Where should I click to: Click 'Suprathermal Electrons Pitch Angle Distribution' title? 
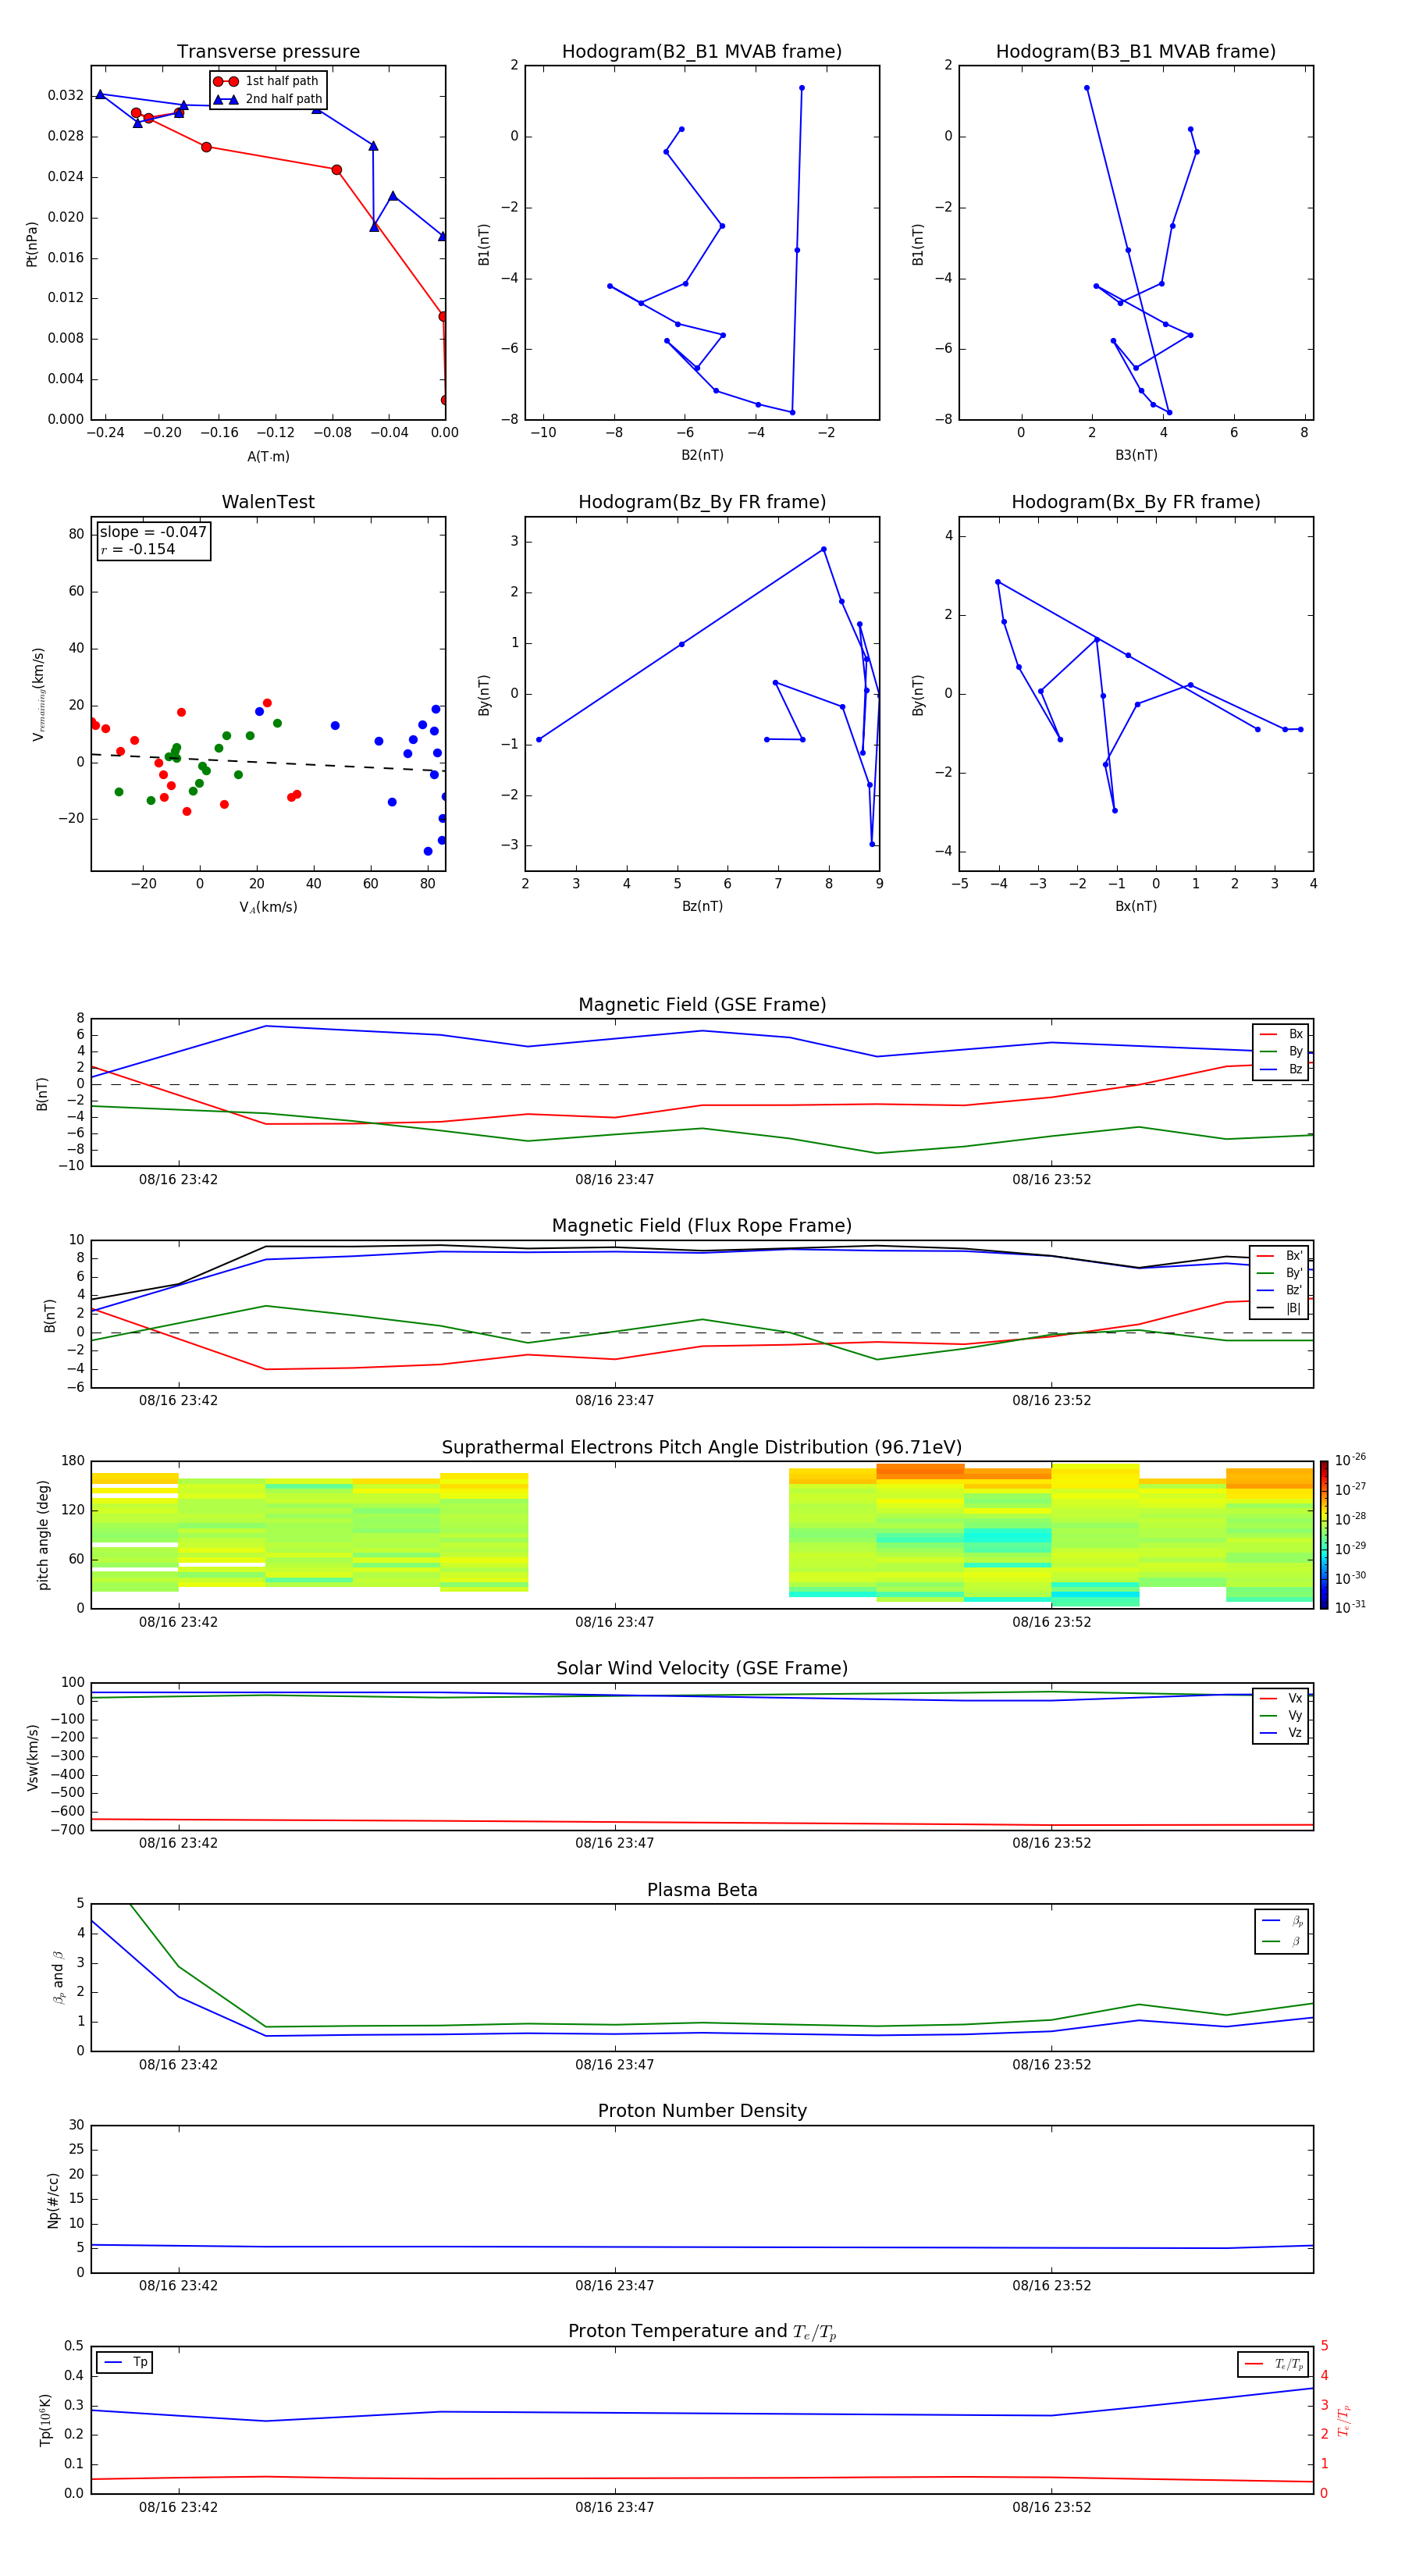pyautogui.click(x=702, y=1447)
